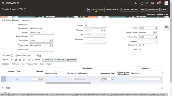Click the invoice summary icon before Not validated
Image resolution: width=172 pixels, height=96 pixels.
[x=89, y=10]
